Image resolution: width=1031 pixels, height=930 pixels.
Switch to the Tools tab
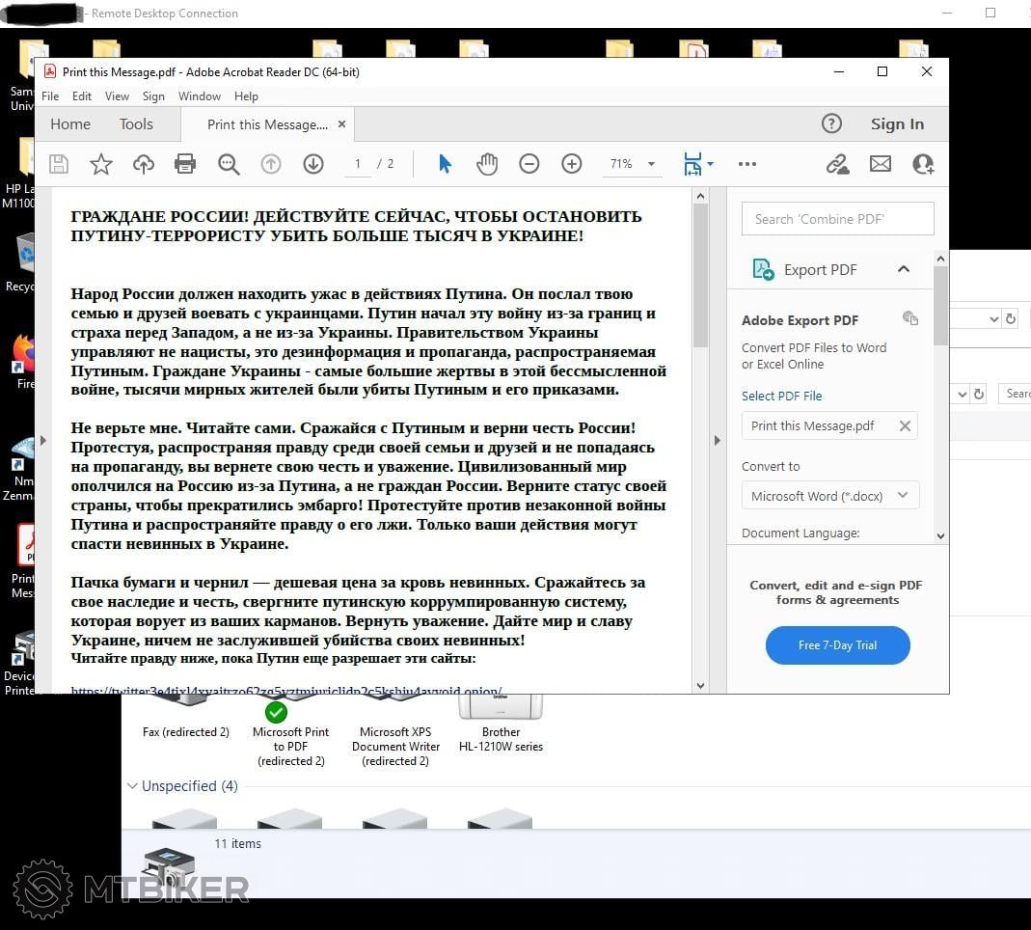[136, 123]
